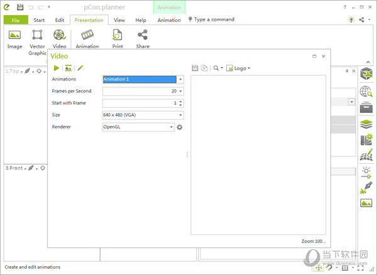377x275 pixels.
Task: Switch to the Start ribbon tab
Action: 39,20
